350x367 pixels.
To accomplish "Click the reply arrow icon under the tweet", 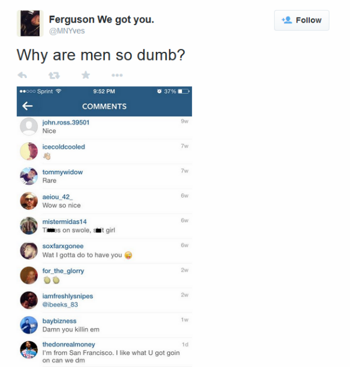I will (x=22, y=75).
